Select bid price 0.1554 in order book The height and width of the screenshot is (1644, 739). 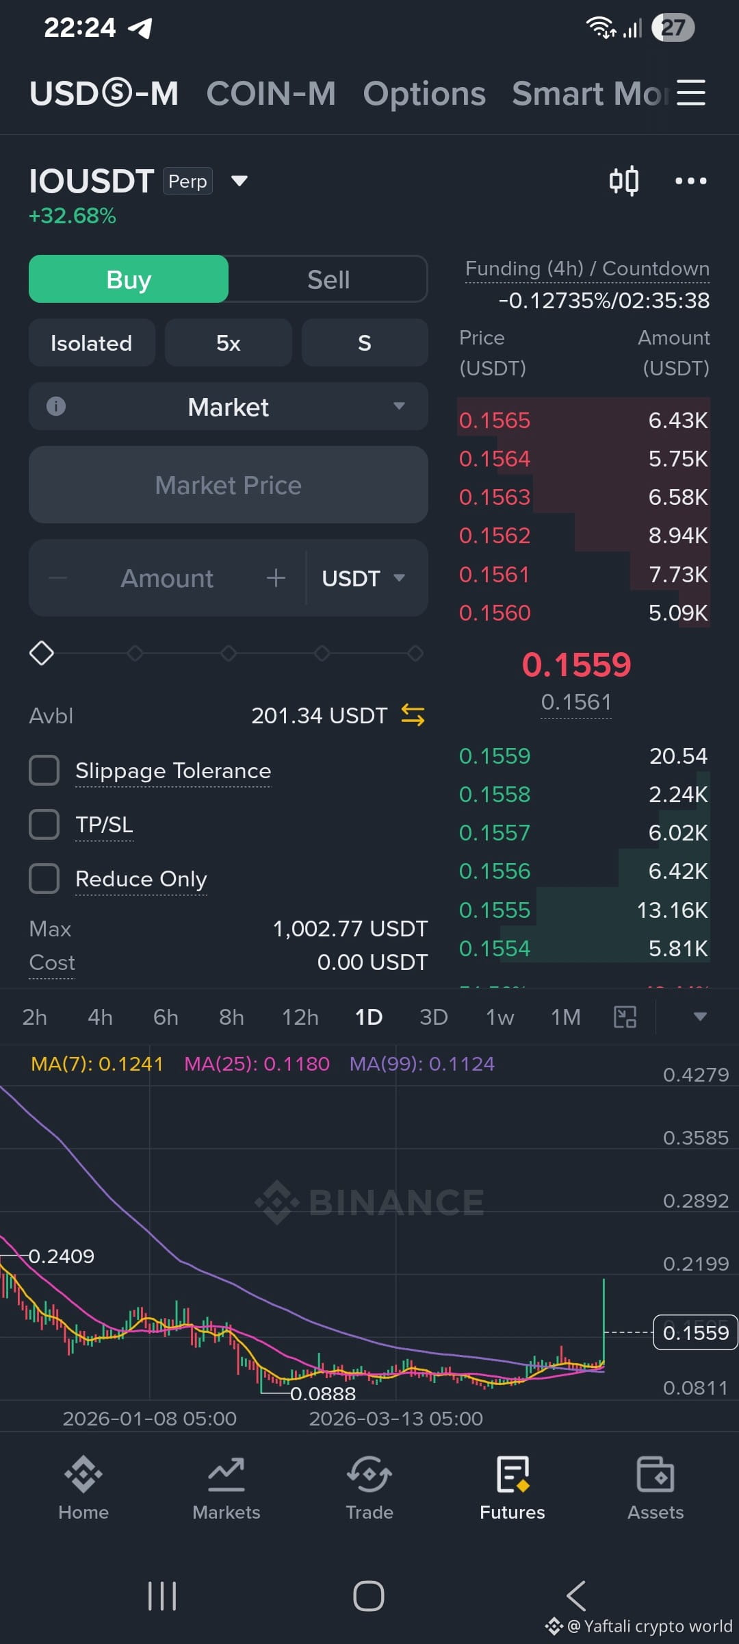495,948
